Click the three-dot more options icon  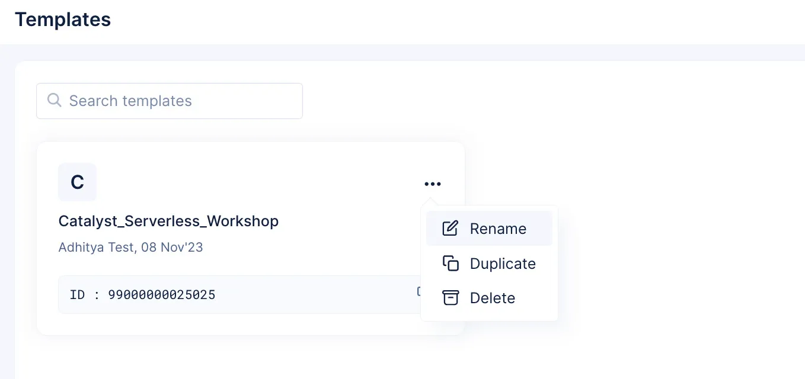(x=433, y=184)
